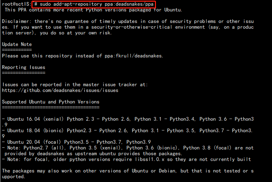Click the "Reporting Issues" heading

coord(23,67)
